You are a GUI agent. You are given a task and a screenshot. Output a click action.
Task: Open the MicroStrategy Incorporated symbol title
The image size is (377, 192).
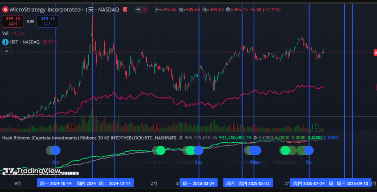(45, 10)
